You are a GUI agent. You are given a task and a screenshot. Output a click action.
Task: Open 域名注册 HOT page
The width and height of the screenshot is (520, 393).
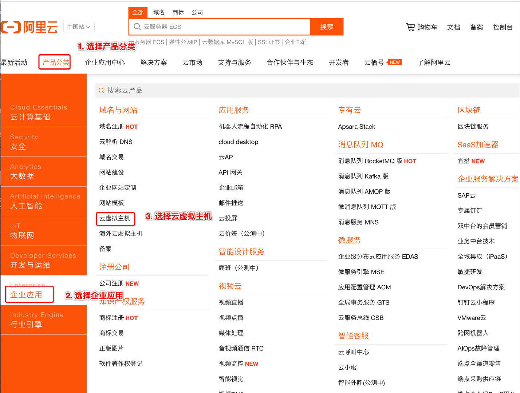tap(118, 126)
